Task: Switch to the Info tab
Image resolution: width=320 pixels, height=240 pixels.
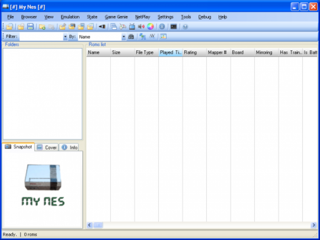Action: tap(70, 147)
